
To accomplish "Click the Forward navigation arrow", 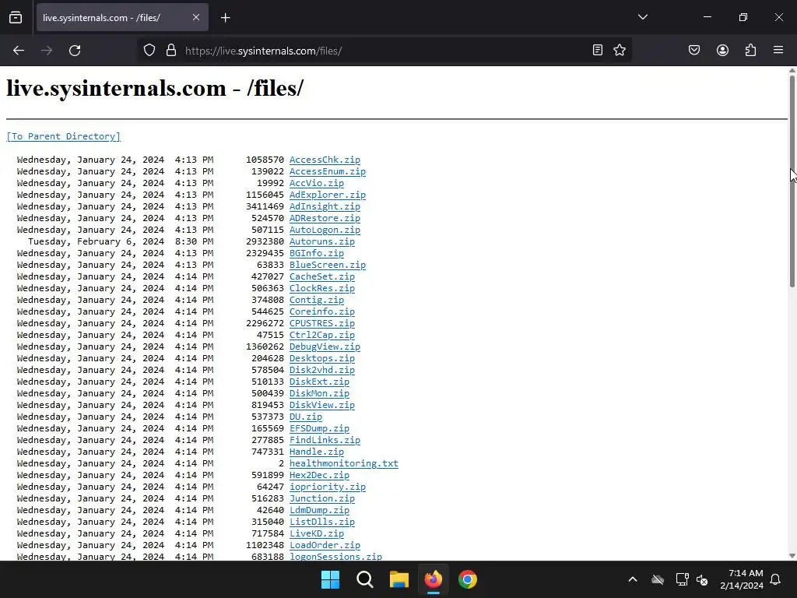I will (47, 51).
